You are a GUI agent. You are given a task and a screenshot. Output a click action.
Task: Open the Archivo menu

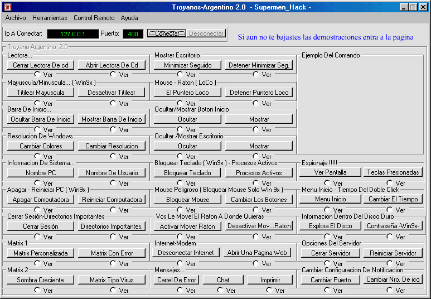click(16, 18)
